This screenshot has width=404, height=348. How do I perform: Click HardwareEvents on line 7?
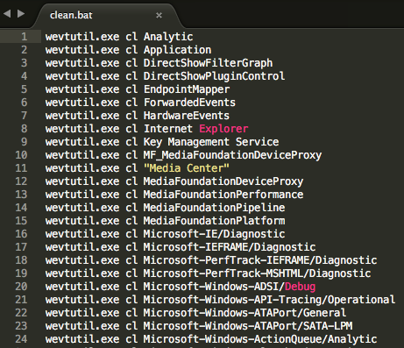187,116
